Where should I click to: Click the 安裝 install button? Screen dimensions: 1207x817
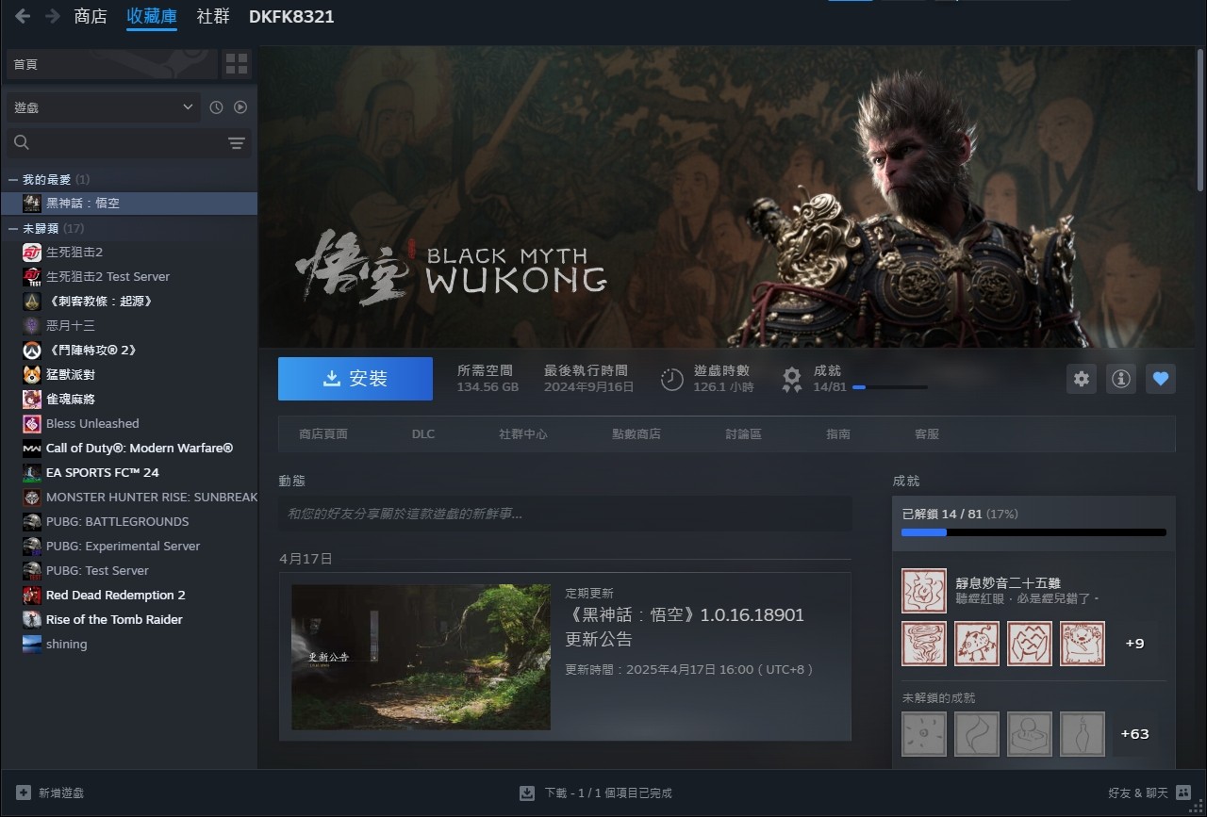(355, 379)
